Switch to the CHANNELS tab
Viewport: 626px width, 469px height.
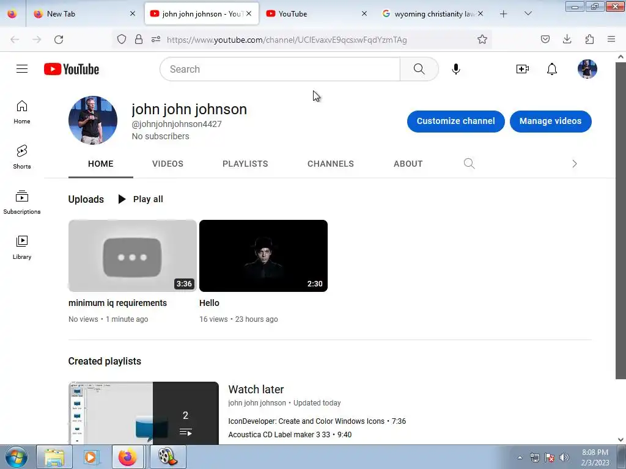(x=331, y=164)
